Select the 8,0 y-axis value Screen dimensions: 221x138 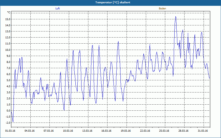click(8, 62)
